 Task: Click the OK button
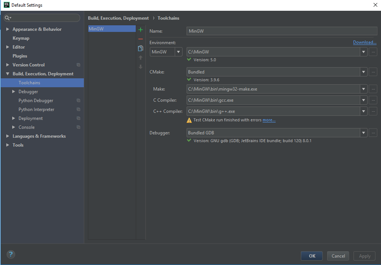(312, 256)
